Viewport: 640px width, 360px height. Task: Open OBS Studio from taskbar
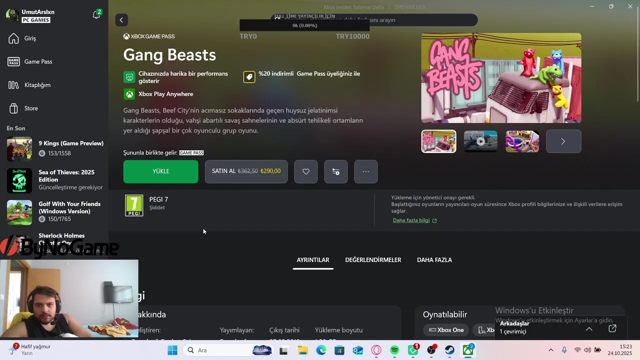click(x=431, y=350)
